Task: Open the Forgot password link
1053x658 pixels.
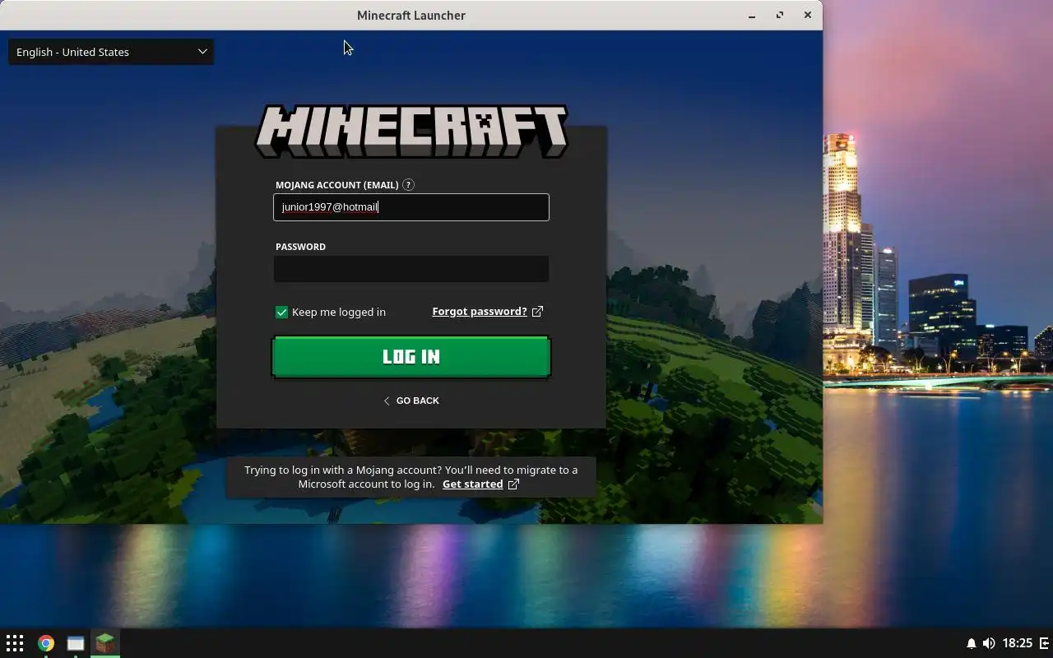Action: coord(480,312)
